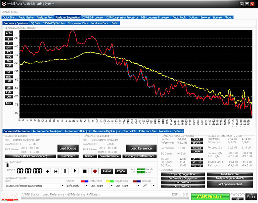Click the rewind playback icon

(x=48, y=171)
